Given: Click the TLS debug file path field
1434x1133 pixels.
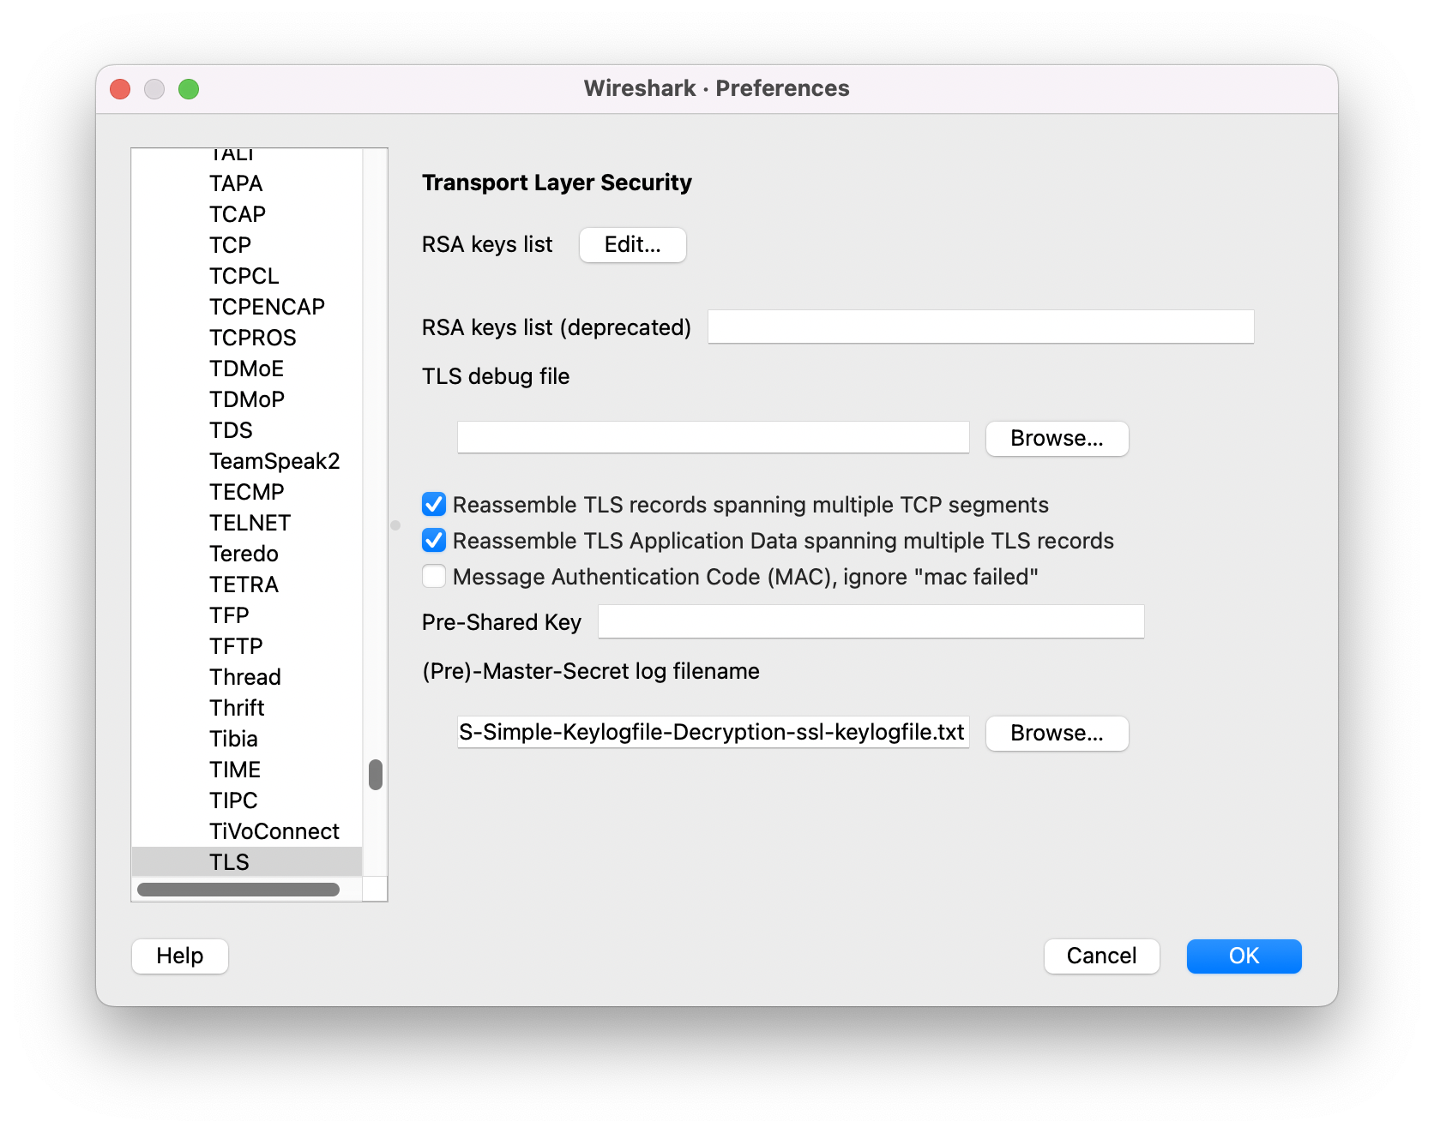Looking at the screenshot, I should pyautogui.click(x=713, y=437).
